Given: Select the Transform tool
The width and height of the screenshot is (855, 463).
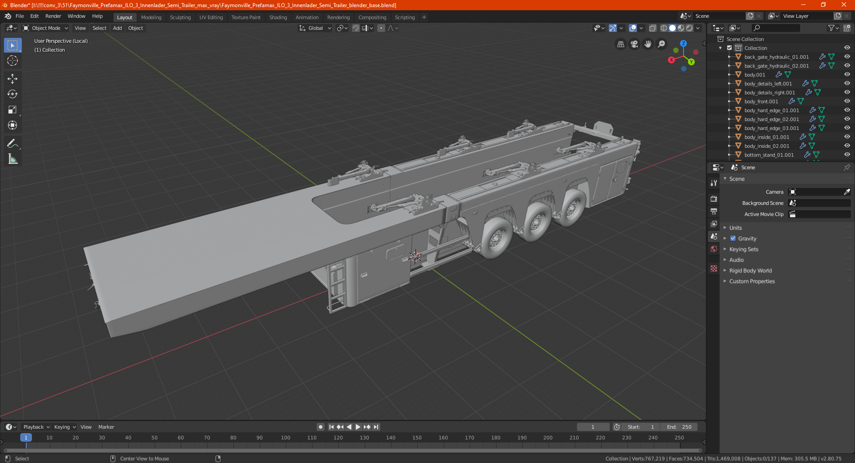Looking at the screenshot, I should (12, 125).
